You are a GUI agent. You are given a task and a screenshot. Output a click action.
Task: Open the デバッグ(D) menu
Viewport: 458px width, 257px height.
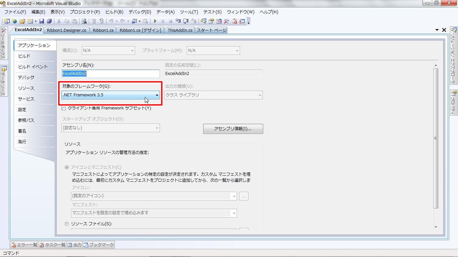140,12
